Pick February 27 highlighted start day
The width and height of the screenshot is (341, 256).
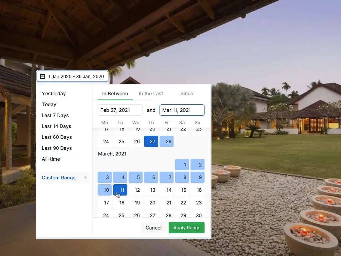click(x=151, y=141)
